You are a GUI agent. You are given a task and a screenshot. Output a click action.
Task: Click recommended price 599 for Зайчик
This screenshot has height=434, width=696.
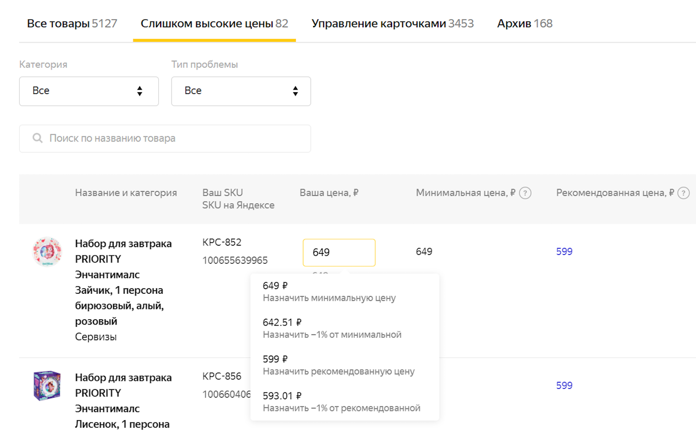pos(564,251)
